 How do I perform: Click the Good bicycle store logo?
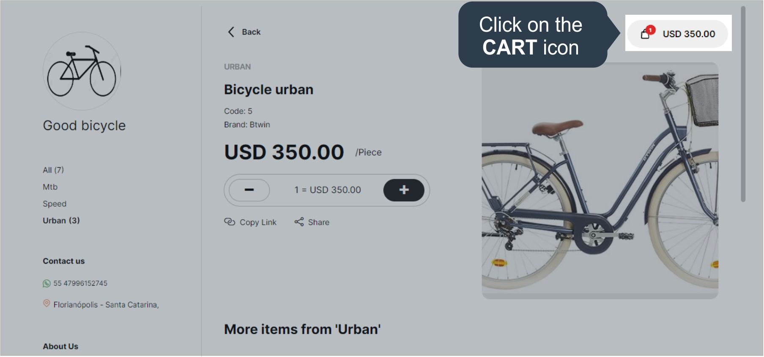(x=82, y=71)
